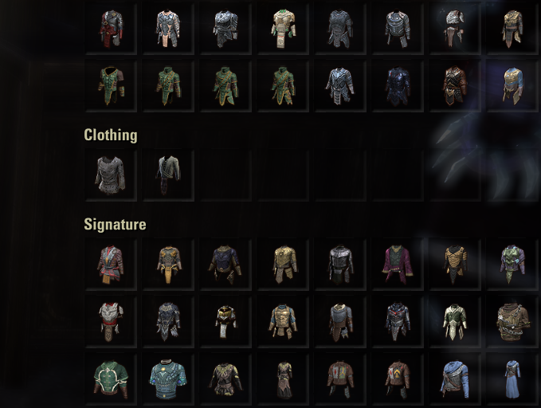Pick the short-sleeved green jerkin

click(111, 86)
